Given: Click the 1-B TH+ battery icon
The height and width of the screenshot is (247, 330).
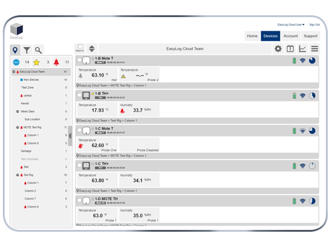Looking at the screenshot, I should pyautogui.click(x=295, y=96).
